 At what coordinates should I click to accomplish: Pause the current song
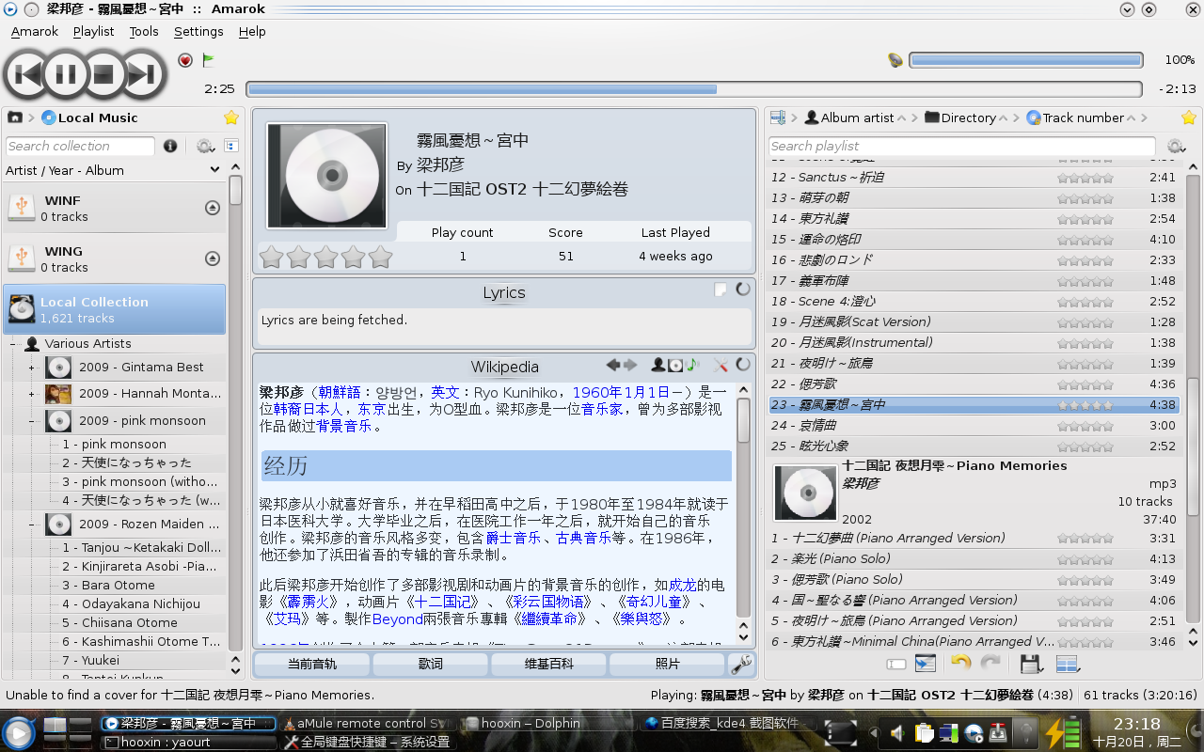tap(66, 72)
